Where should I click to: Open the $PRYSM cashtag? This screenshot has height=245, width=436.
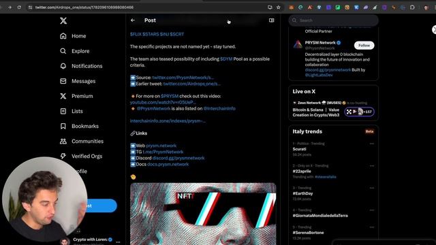click(x=170, y=96)
